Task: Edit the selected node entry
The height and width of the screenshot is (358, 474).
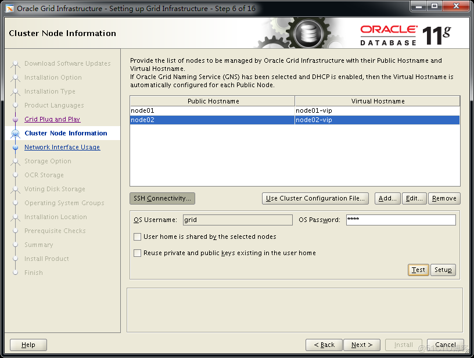Action: [x=414, y=198]
